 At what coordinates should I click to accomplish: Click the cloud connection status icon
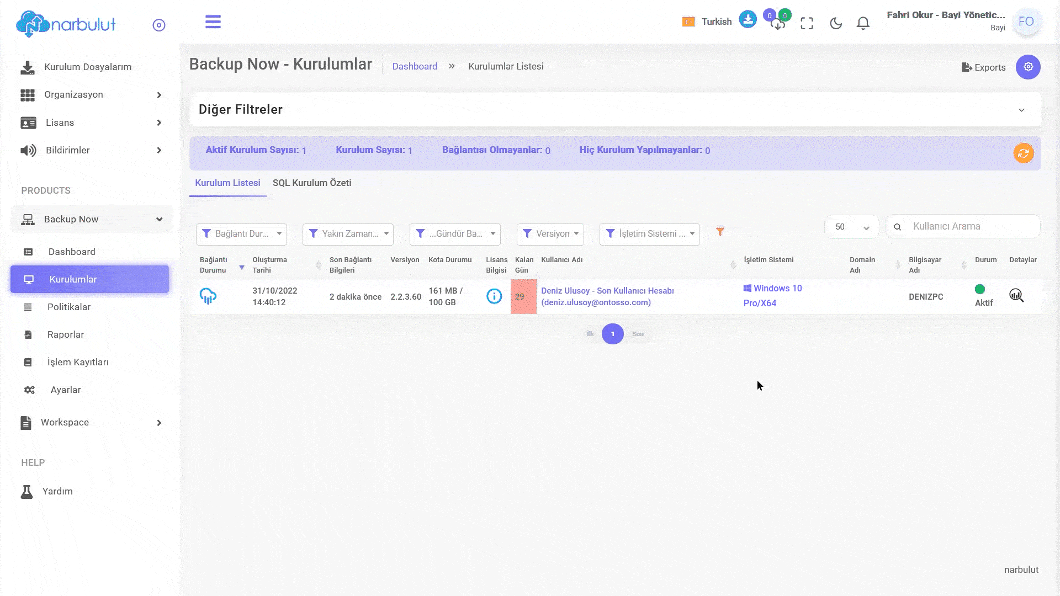tap(208, 296)
